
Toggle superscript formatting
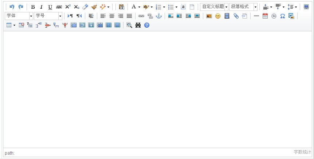pos(68,7)
